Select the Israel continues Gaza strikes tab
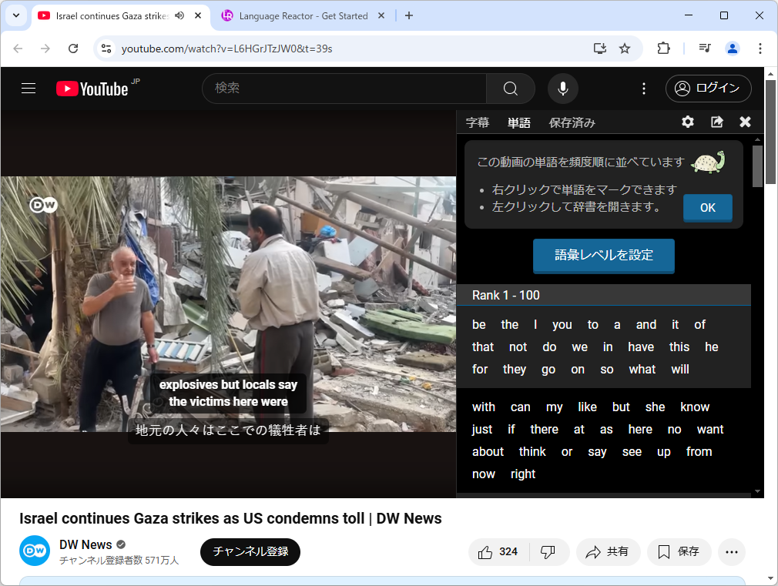 click(112, 16)
